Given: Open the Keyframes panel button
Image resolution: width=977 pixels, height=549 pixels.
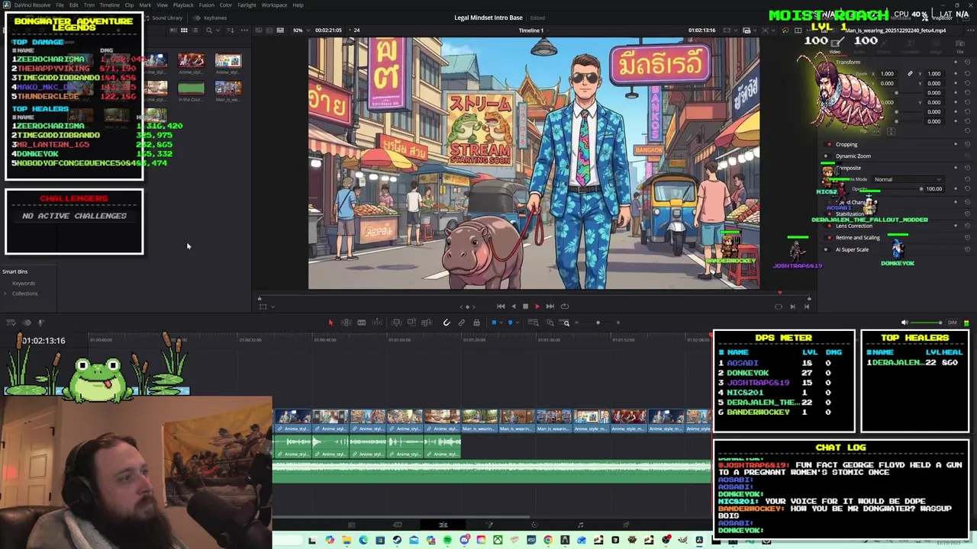Looking at the screenshot, I should click(x=211, y=18).
